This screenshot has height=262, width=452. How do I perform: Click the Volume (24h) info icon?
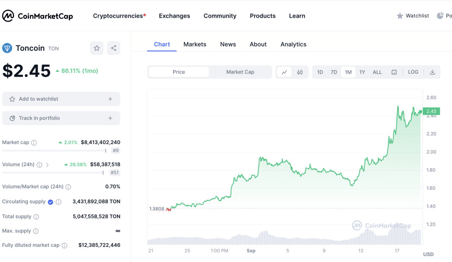(x=39, y=165)
